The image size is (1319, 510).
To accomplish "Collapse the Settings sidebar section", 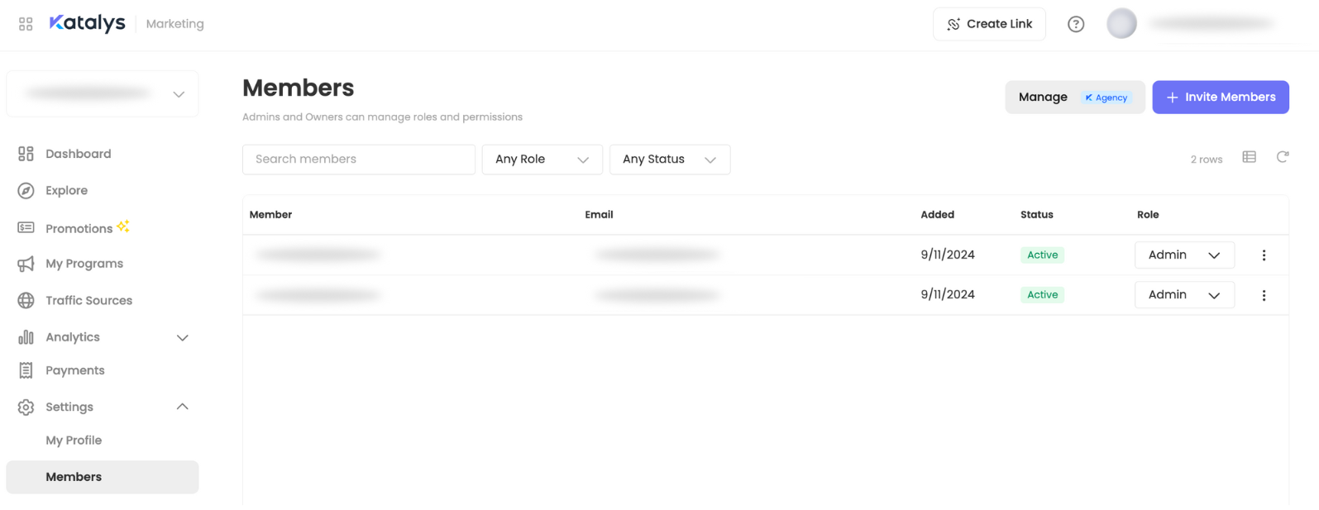I will pyautogui.click(x=183, y=407).
